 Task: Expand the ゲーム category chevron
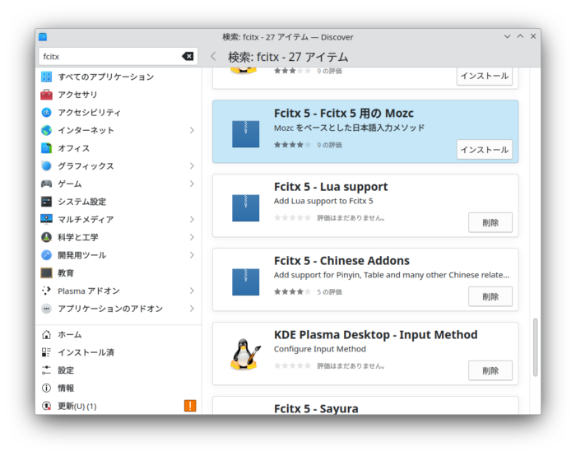click(192, 184)
